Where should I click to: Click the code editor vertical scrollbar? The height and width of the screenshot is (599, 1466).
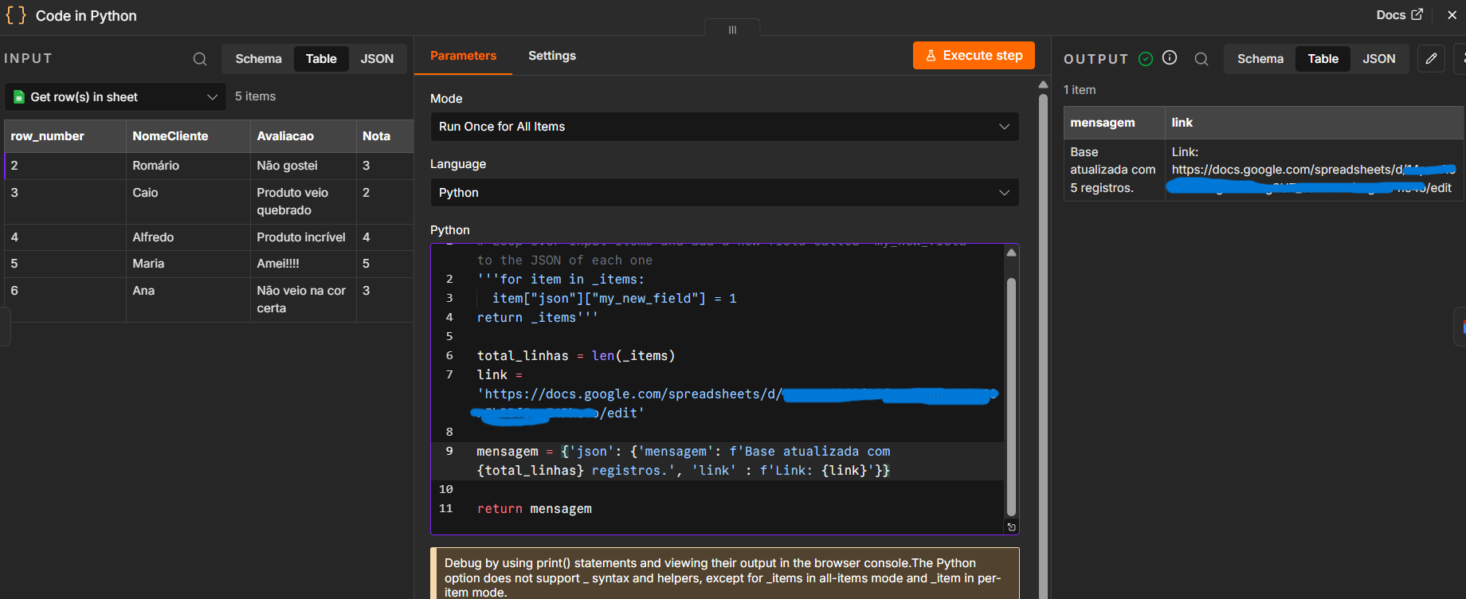[x=1011, y=396]
